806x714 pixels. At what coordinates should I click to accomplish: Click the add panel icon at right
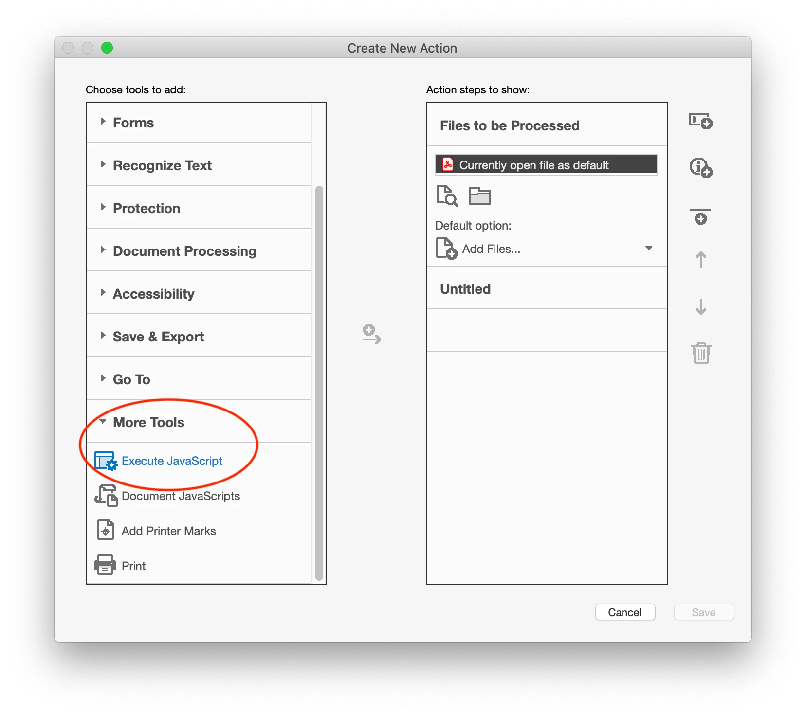[x=700, y=121]
